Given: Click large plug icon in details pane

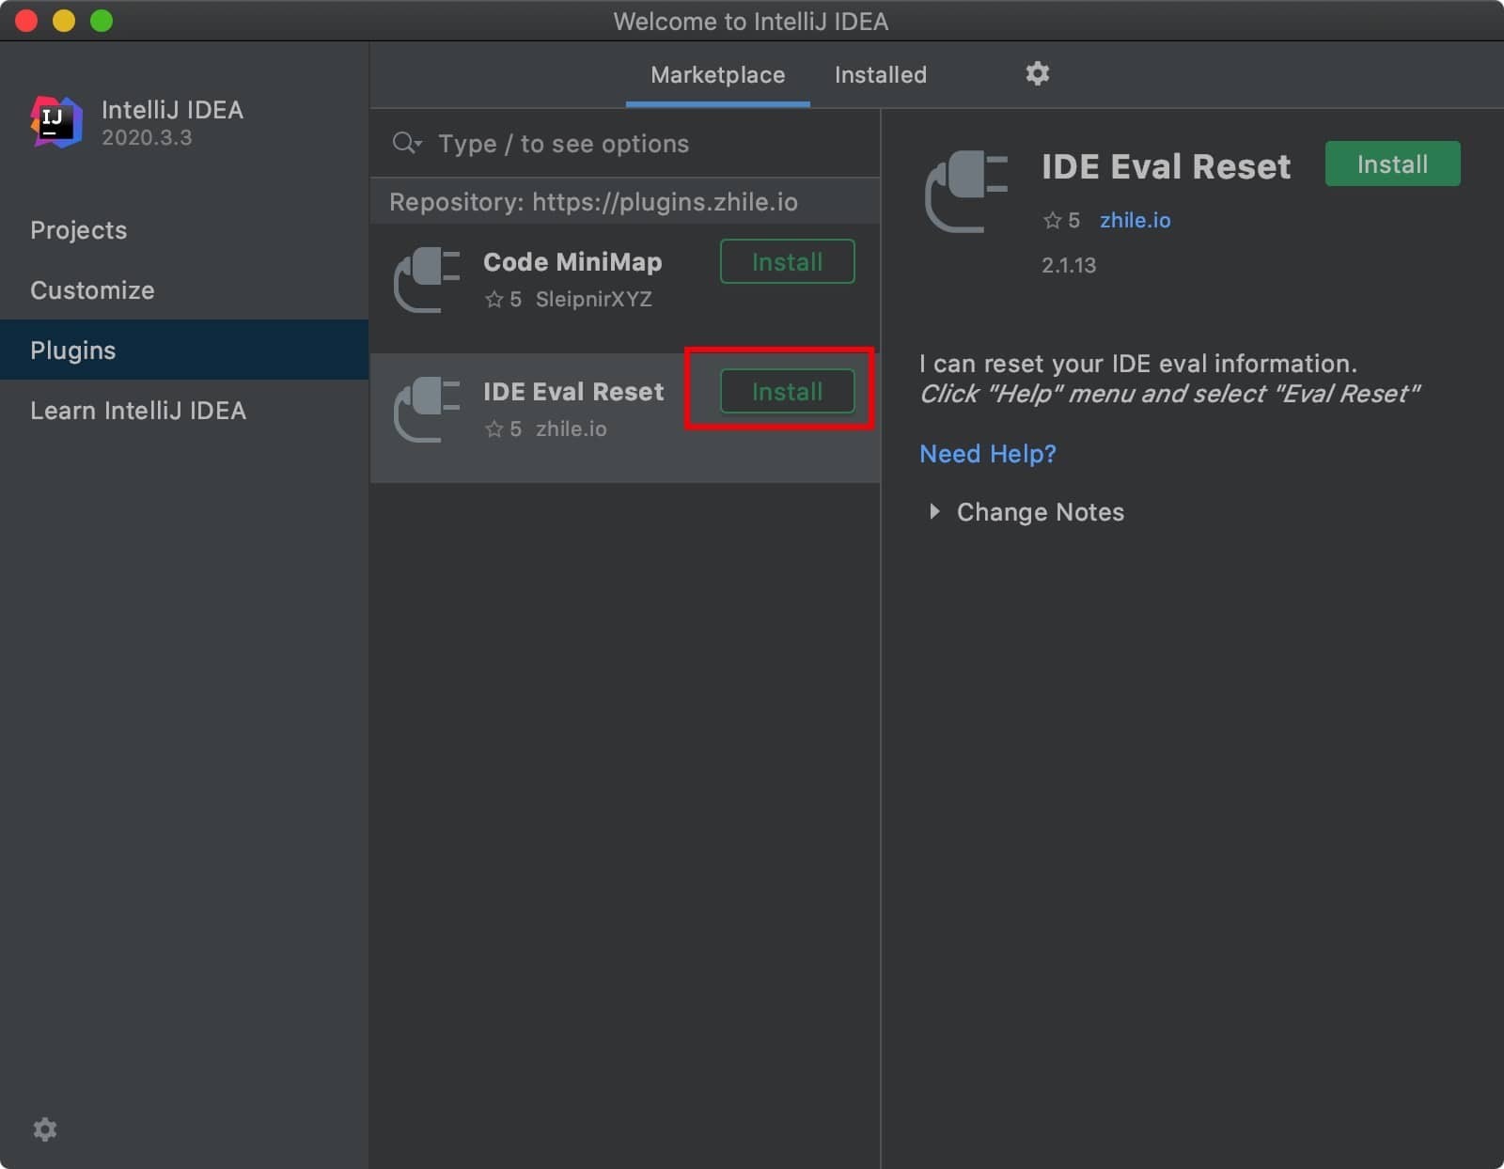Looking at the screenshot, I should click(x=966, y=191).
